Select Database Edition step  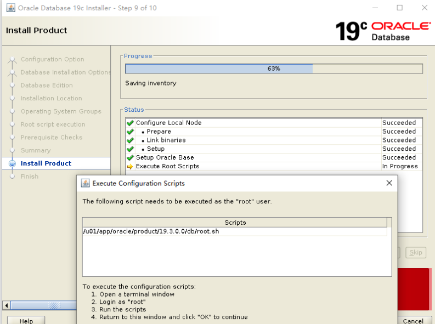47,86
